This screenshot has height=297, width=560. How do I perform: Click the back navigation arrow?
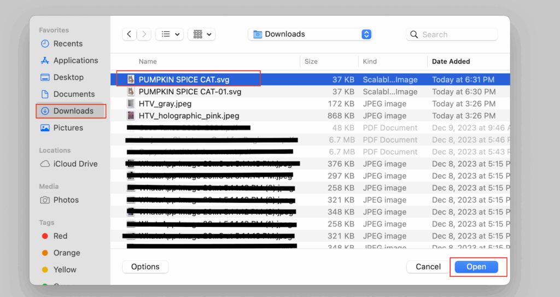129,34
